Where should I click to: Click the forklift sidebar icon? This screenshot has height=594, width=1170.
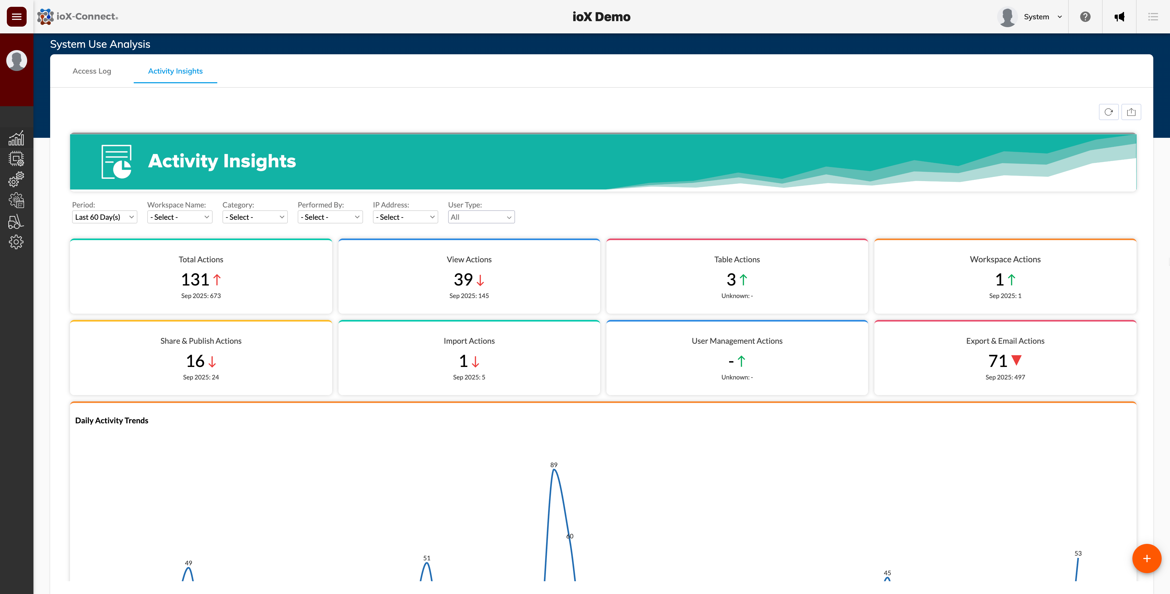[16, 222]
